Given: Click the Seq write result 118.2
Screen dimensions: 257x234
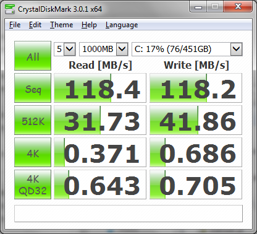Looking at the screenshot, I should pos(196,88).
